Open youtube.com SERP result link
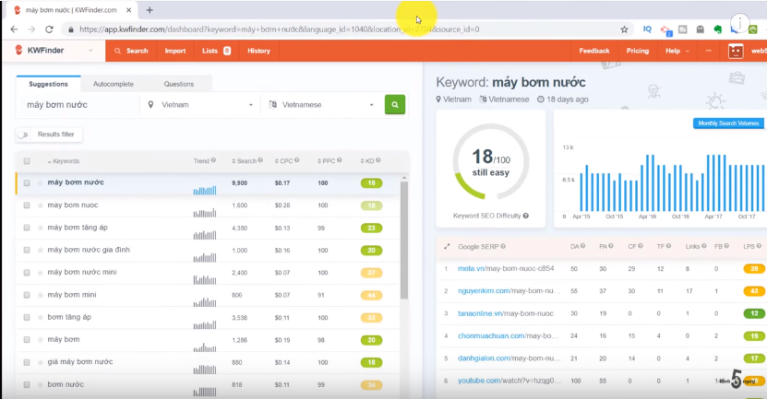 click(x=509, y=381)
